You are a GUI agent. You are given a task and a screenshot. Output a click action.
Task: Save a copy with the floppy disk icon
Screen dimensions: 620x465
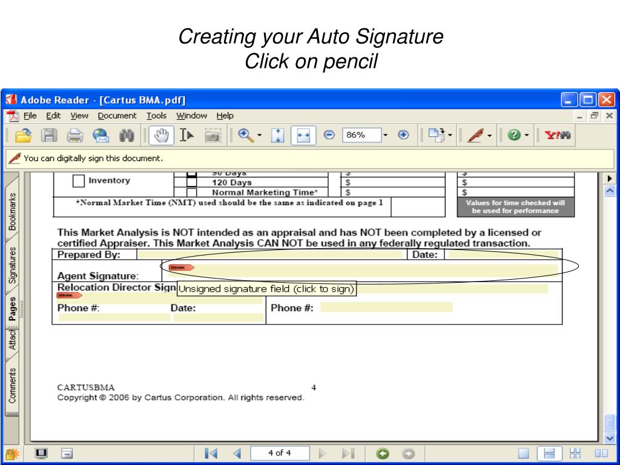tap(49, 135)
